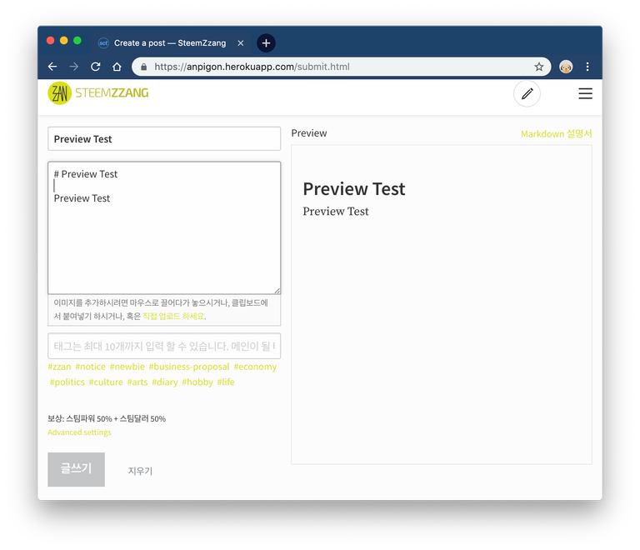This screenshot has width=640, height=550.
Task: Click the macOS green maximize button
Action: (x=77, y=40)
